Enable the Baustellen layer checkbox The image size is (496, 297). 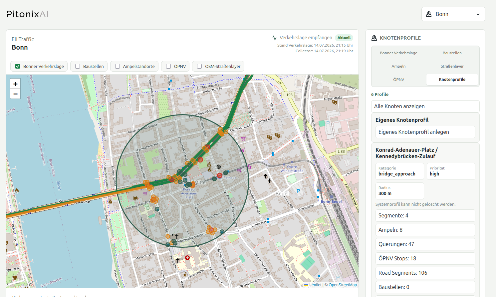click(78, 66)
